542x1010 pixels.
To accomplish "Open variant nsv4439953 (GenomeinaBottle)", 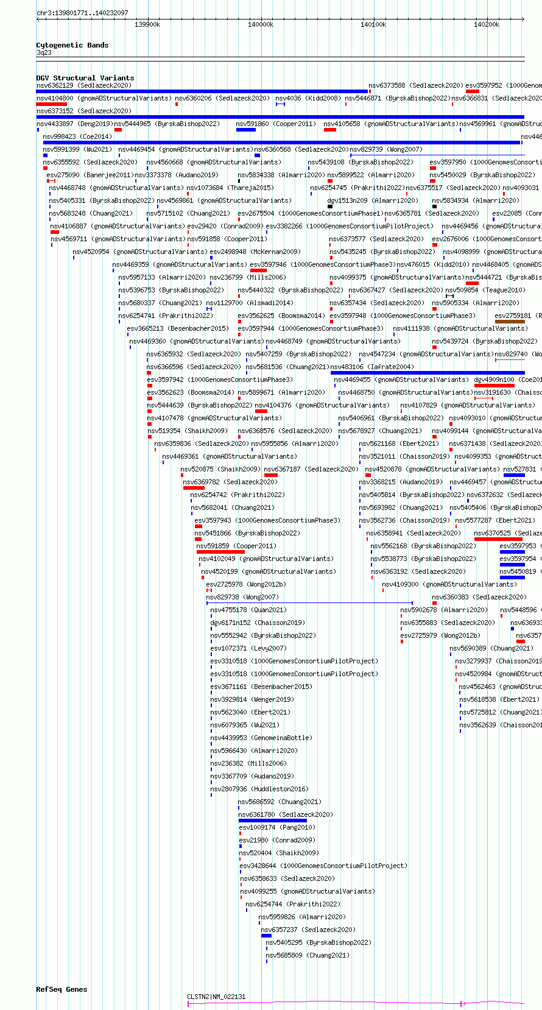I will 261,738.
